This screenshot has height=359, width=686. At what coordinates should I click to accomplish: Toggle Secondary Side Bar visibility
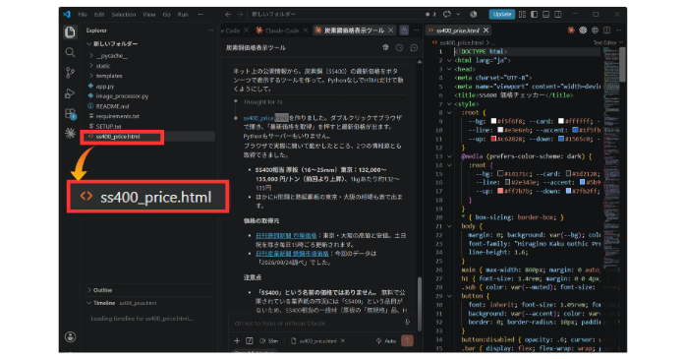[558, 15]
